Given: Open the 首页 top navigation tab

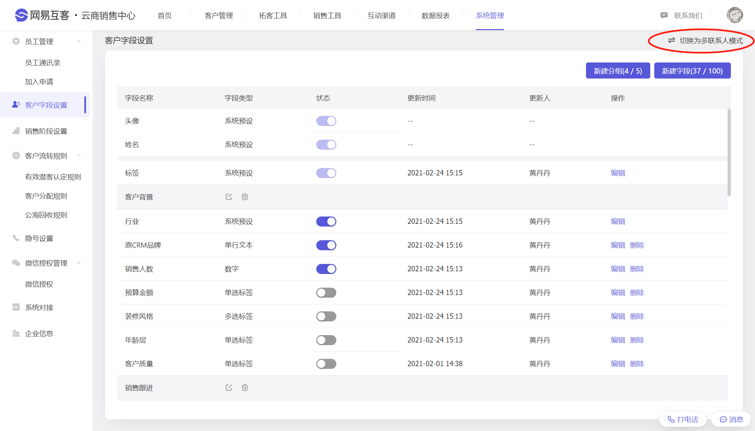Looking at the screenshot, I should [x=165, y=15].
